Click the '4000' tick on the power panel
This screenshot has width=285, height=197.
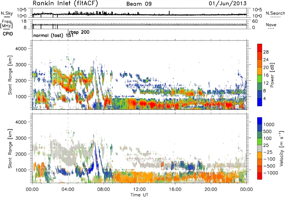[x=21, y=49]
